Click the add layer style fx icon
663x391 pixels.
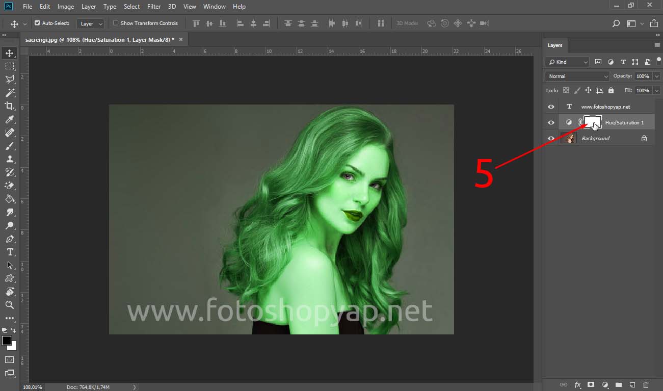(x=577, y=385)
